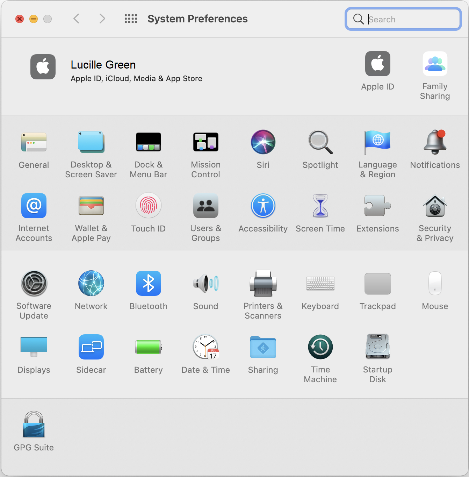Image resolution: width=469 pixels, height=477 pixels.
Task: Open Extensions preferences
Action: (378, 206)
